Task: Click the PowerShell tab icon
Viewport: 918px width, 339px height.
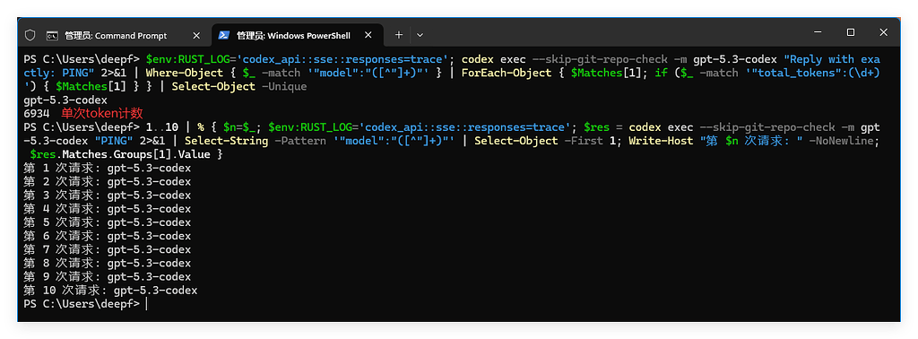Action: [x=223, y=35]
